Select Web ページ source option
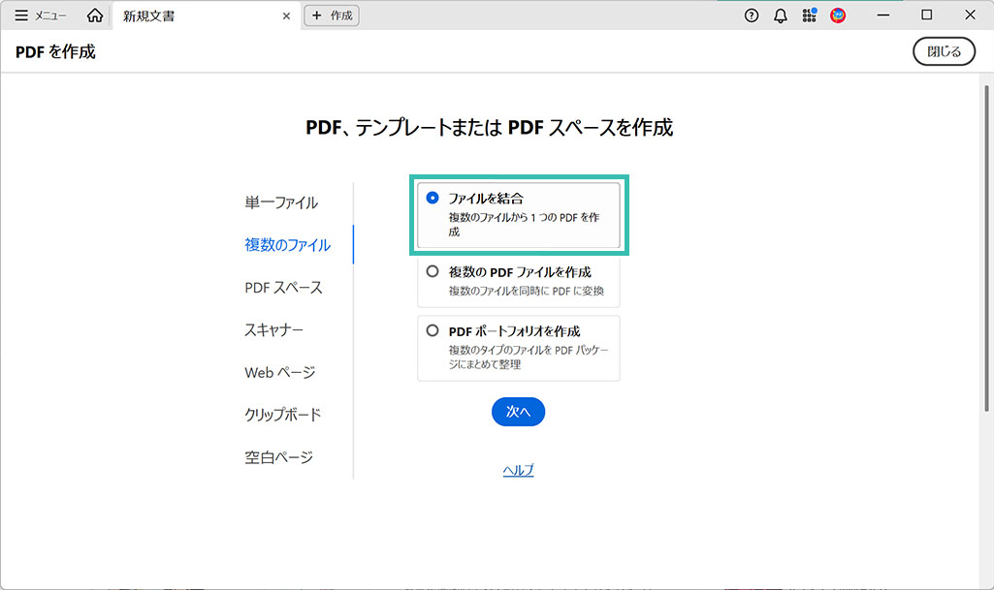The height and width of the screenshot is (590, 994). (279, 372)
